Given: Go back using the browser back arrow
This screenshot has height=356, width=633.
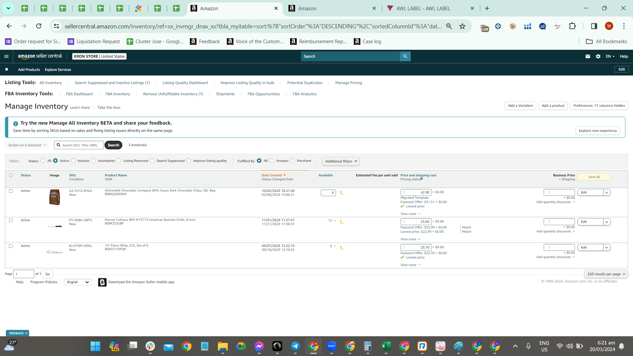Looking at the screenshot, I should pyautogui.click(x=9, y=26).
